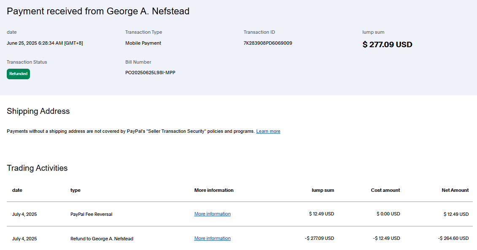Screen dimensions: 477x250
Task: Open More information for PayPal Fee Reversal
Action: (x=212, y=214)
